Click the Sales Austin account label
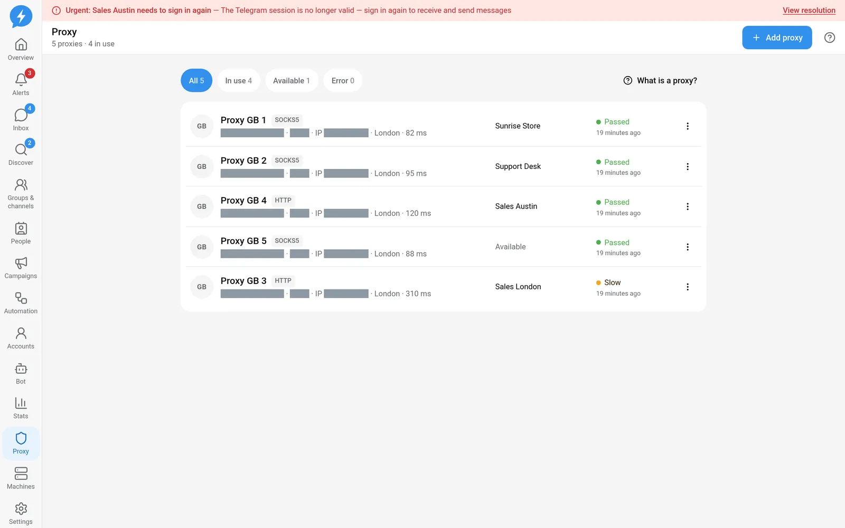The image size is (845, 528). pos(516,206)
